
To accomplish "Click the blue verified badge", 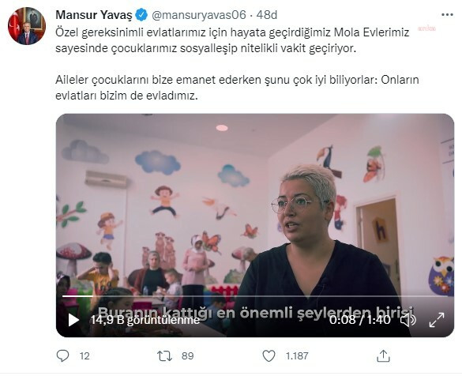I will (141, 15).
